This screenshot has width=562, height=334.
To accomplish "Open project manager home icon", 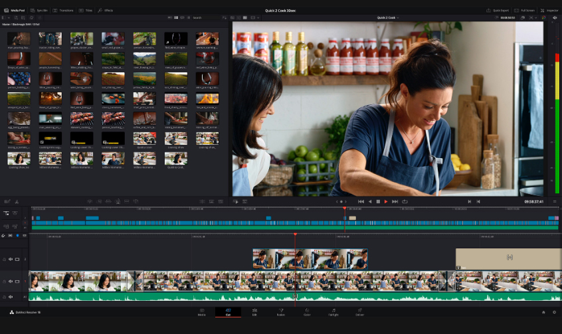I will [x=543, y=313].
